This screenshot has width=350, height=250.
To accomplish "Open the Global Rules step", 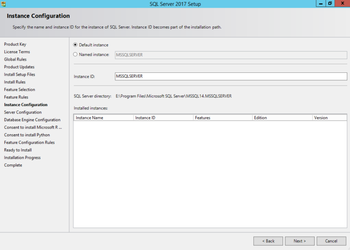I will (15, 59).
